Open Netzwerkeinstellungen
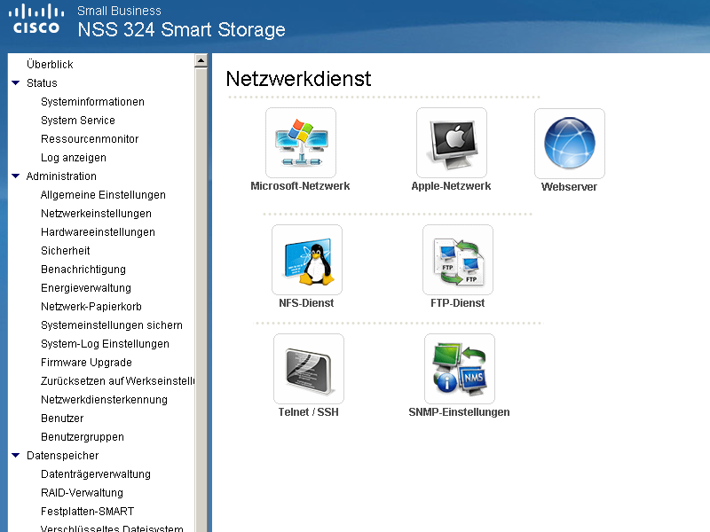This screenshot has height=532, width=710. [x=96, y=214]
